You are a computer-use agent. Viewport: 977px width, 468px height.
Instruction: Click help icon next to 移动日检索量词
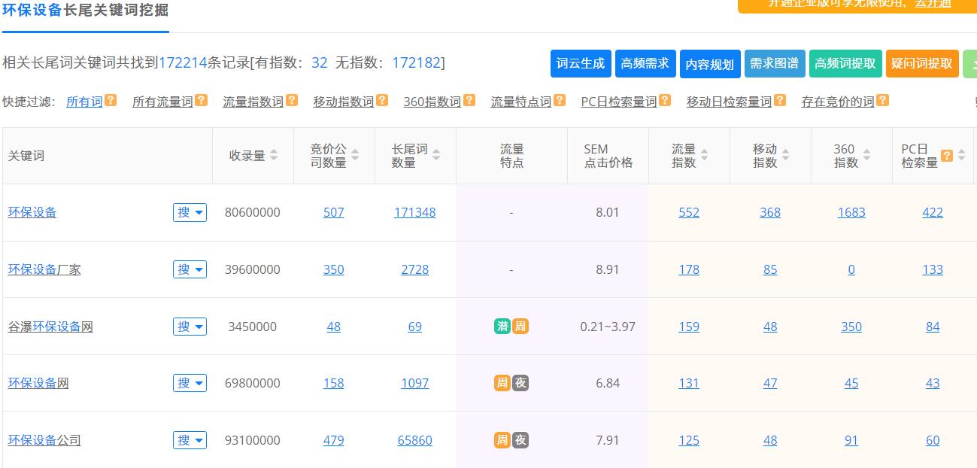780,101
